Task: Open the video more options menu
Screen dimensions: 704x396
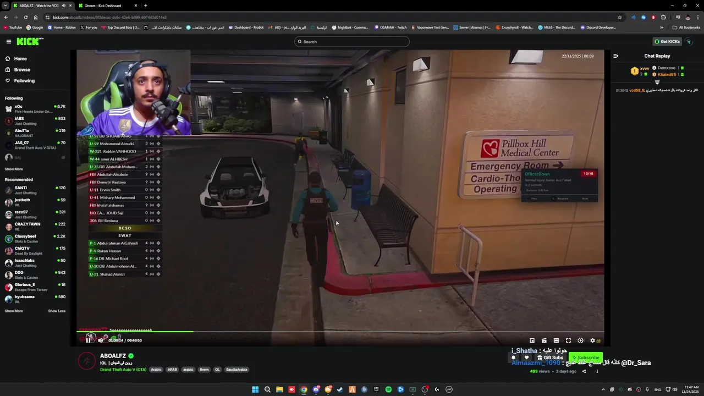Action: click(597, 371)
